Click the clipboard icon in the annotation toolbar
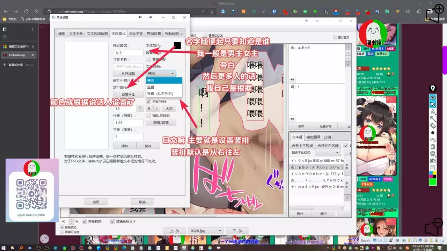 (x=433, y=168)
